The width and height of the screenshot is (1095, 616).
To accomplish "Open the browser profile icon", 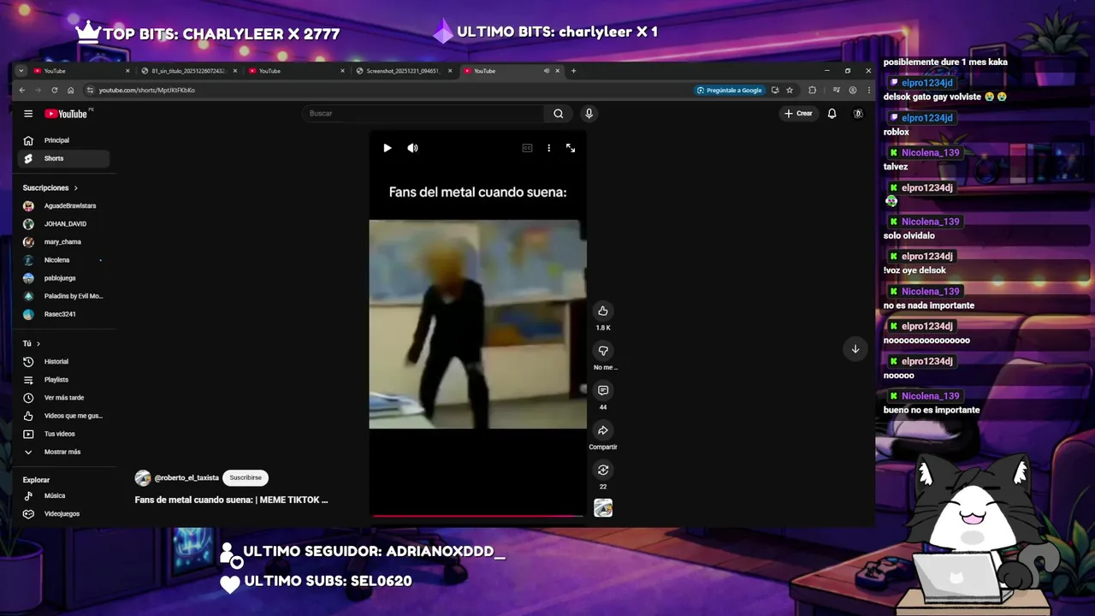I will 853,90.
